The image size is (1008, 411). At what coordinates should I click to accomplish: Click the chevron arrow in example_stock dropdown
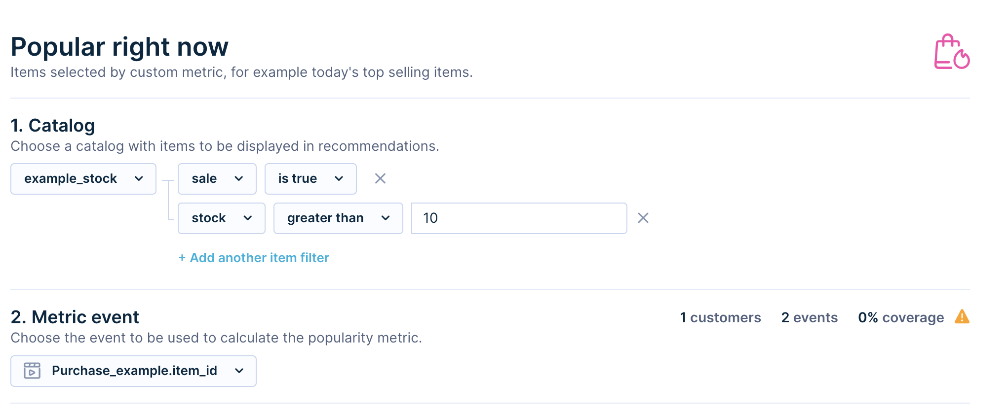139,178
